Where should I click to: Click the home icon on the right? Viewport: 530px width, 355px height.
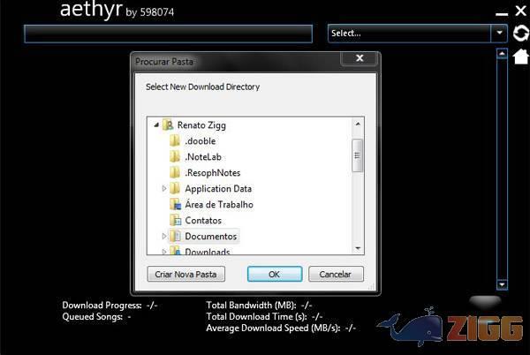(521, 56)
